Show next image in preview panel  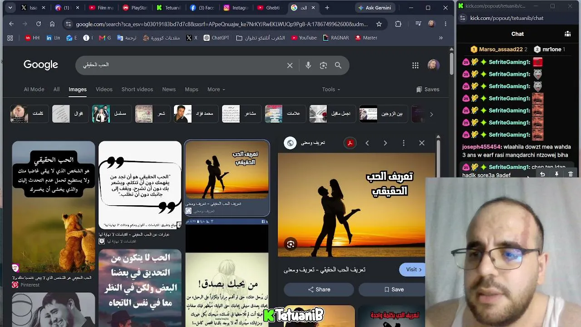(x=385, y=143)
